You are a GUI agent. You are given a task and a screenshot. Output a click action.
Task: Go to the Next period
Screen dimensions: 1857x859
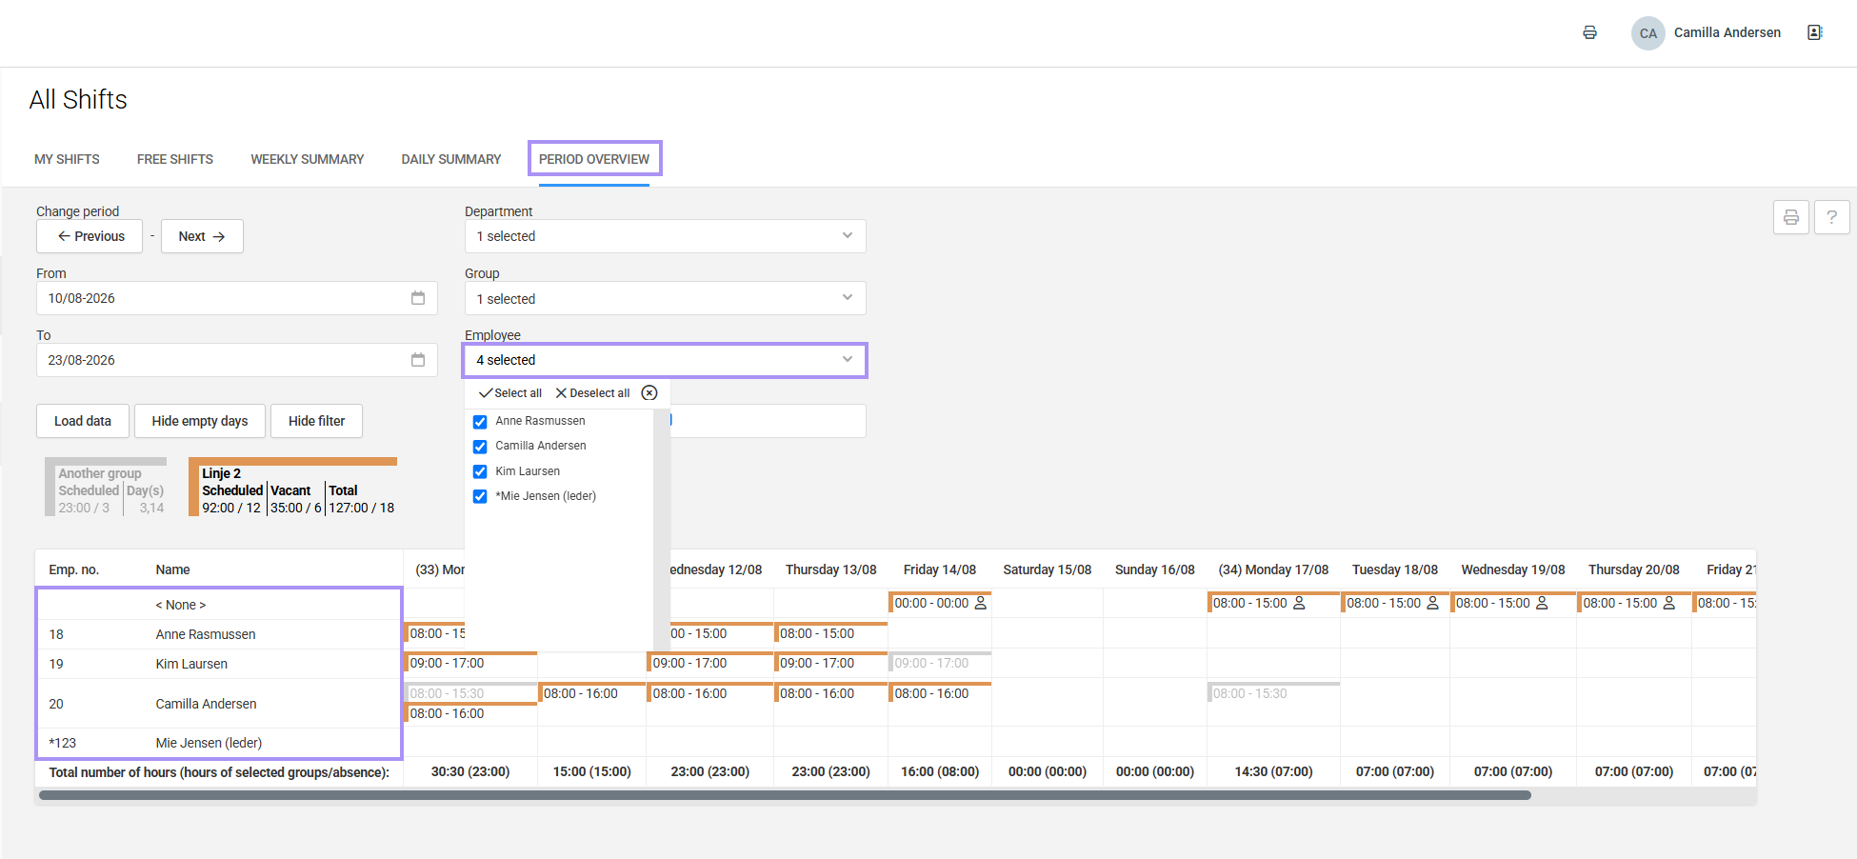[202, 236]
